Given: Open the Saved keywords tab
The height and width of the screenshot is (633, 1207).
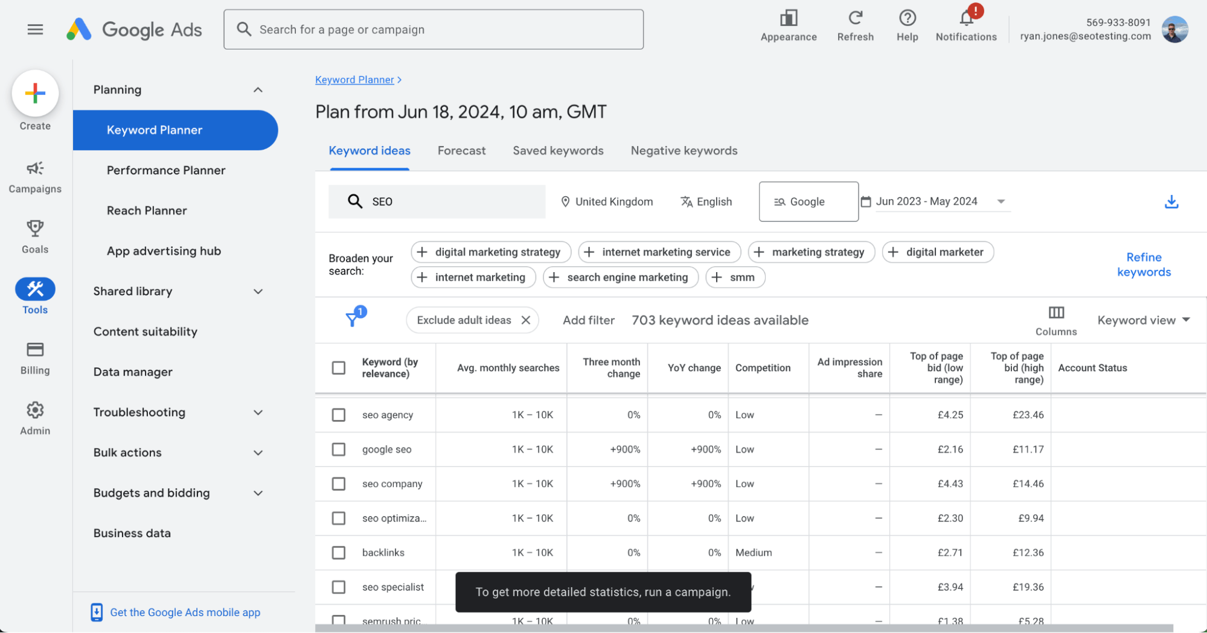Looking at the screenshot, I should point(558,151).
